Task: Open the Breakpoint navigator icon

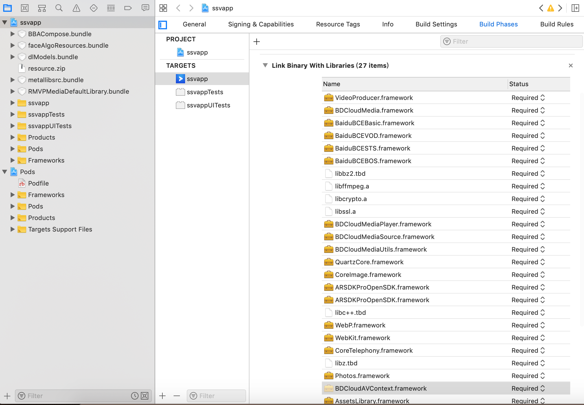Action: 128,8
